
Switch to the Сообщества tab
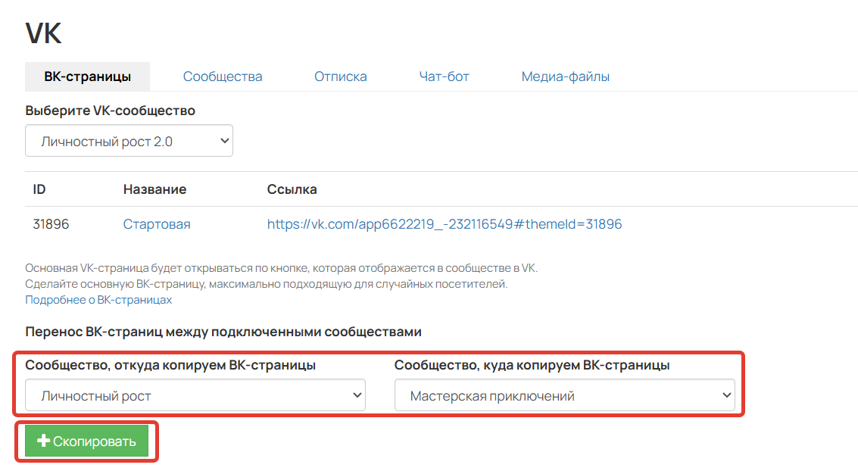222,76
